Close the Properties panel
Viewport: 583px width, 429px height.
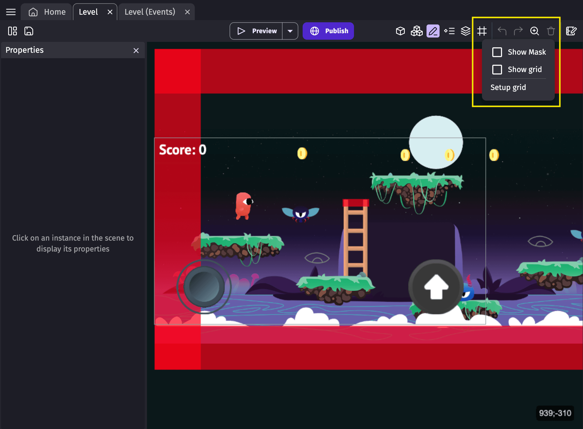136,51
